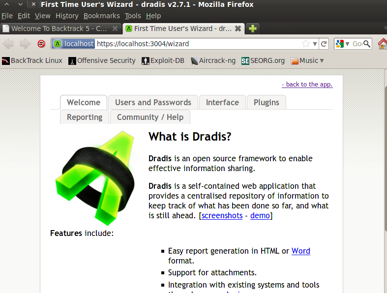
Task: Open the Google search engine selector
Action: point(342,44)
